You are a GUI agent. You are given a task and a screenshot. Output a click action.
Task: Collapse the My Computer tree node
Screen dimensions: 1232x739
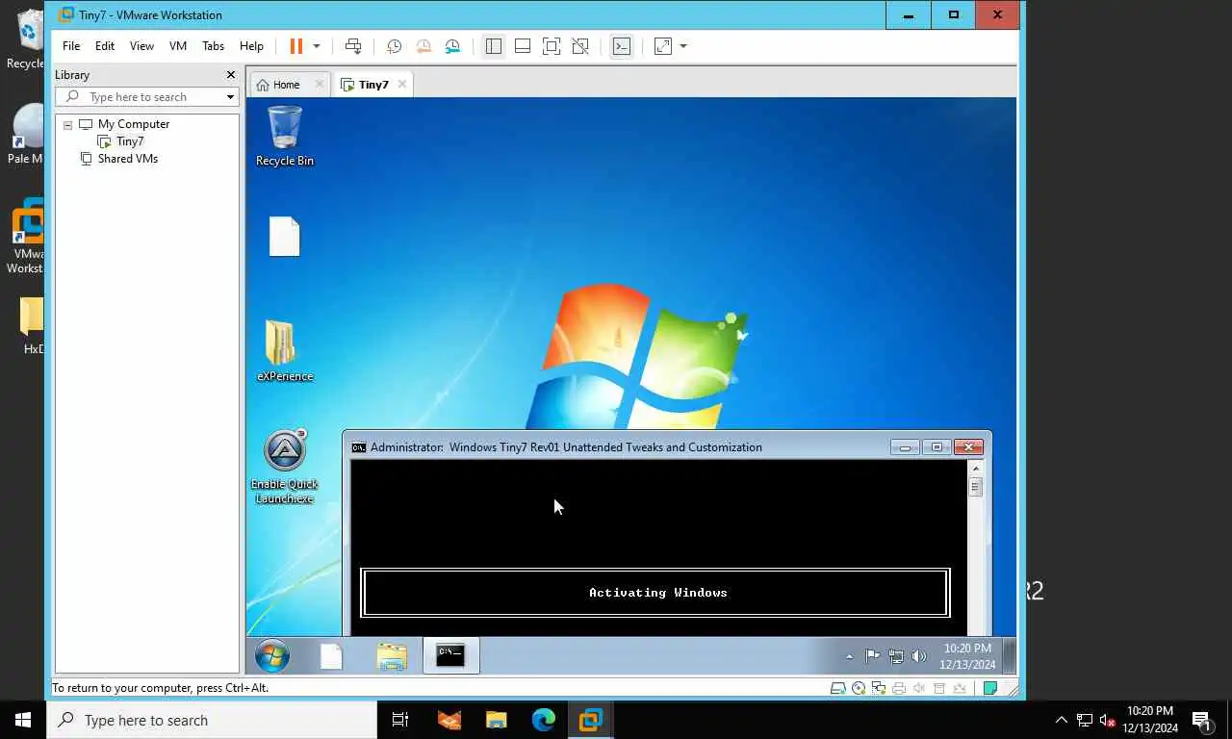(67, 125)
